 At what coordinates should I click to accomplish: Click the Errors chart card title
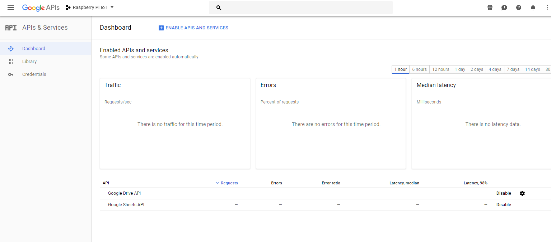click(x=268, y=85)
